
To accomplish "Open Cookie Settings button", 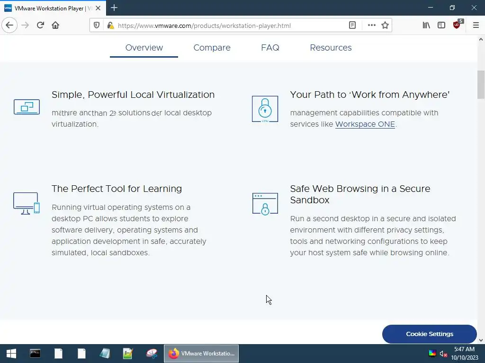I will [429, 334].
